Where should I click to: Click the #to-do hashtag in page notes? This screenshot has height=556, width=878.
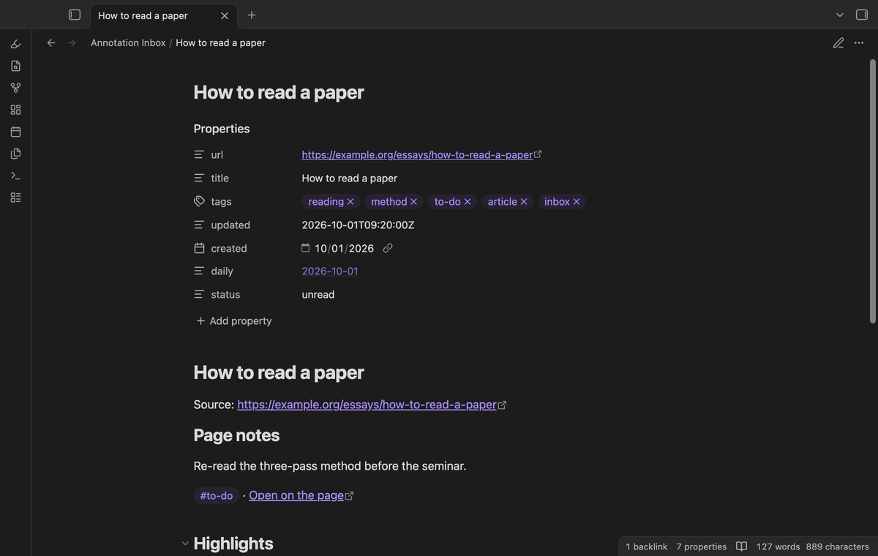coord(217,496)
